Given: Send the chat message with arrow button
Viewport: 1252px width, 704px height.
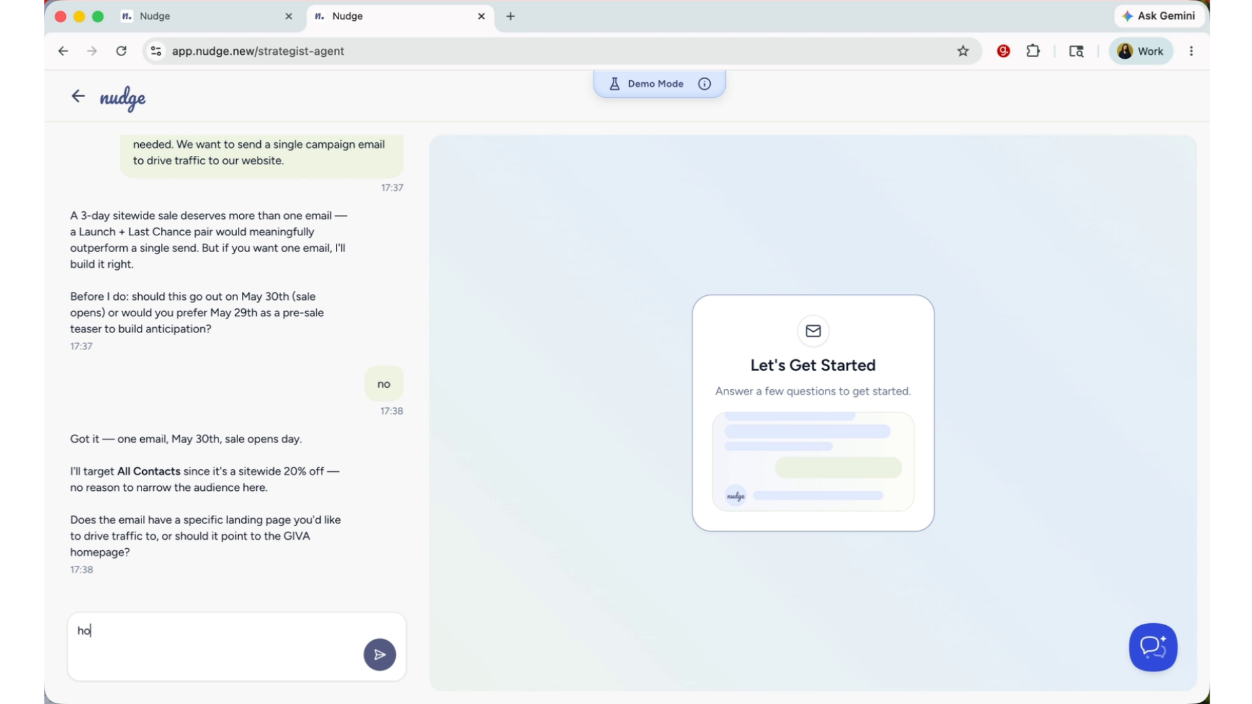Looking at the screenshot, I should coord(380,654).
